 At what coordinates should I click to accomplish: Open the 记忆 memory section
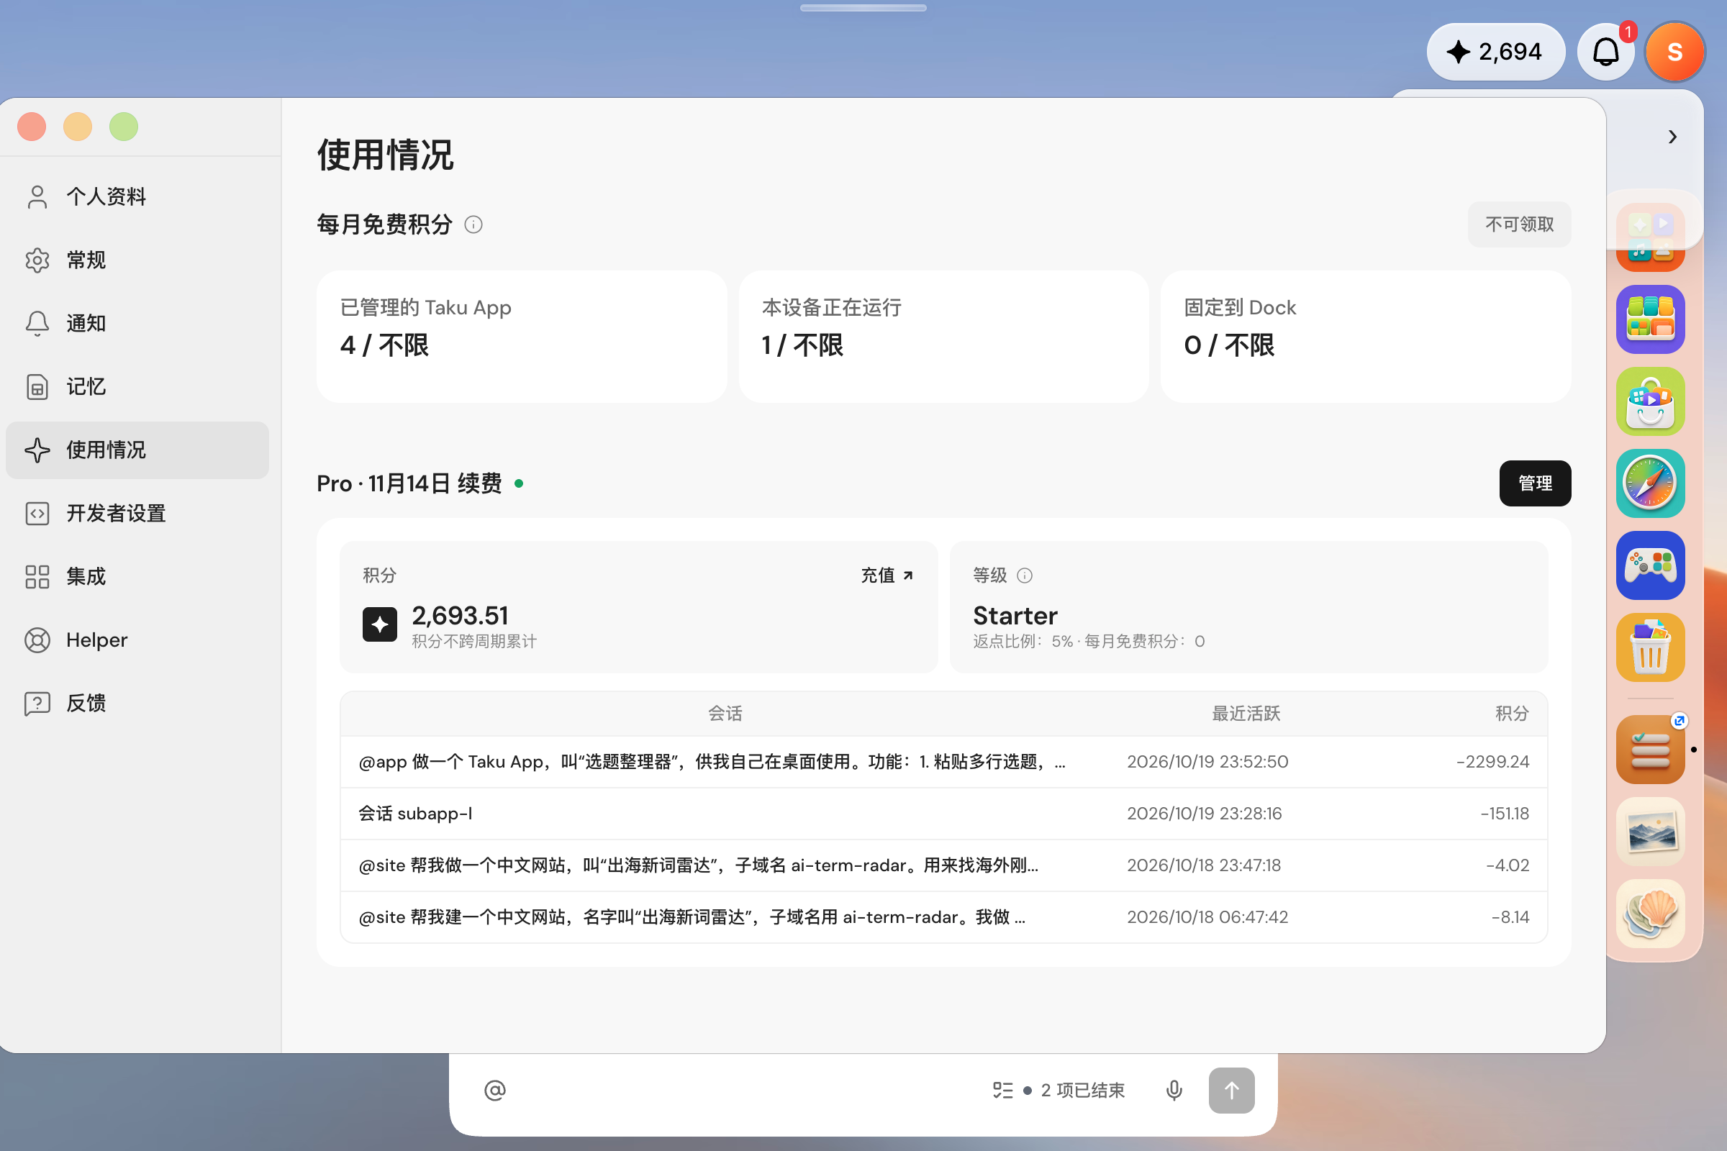click(x=137, y=387)
